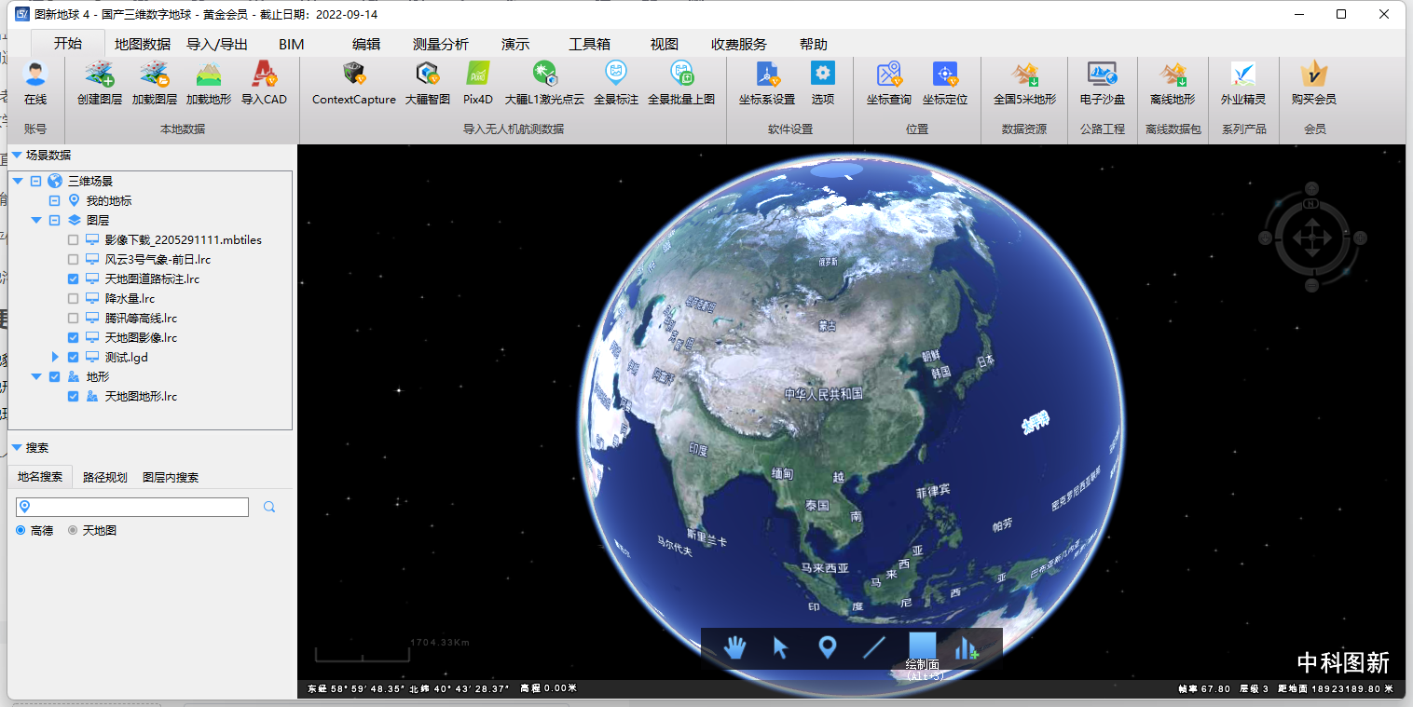
Task: Collapse the 地形 tree node
Action: click(36, 377)
